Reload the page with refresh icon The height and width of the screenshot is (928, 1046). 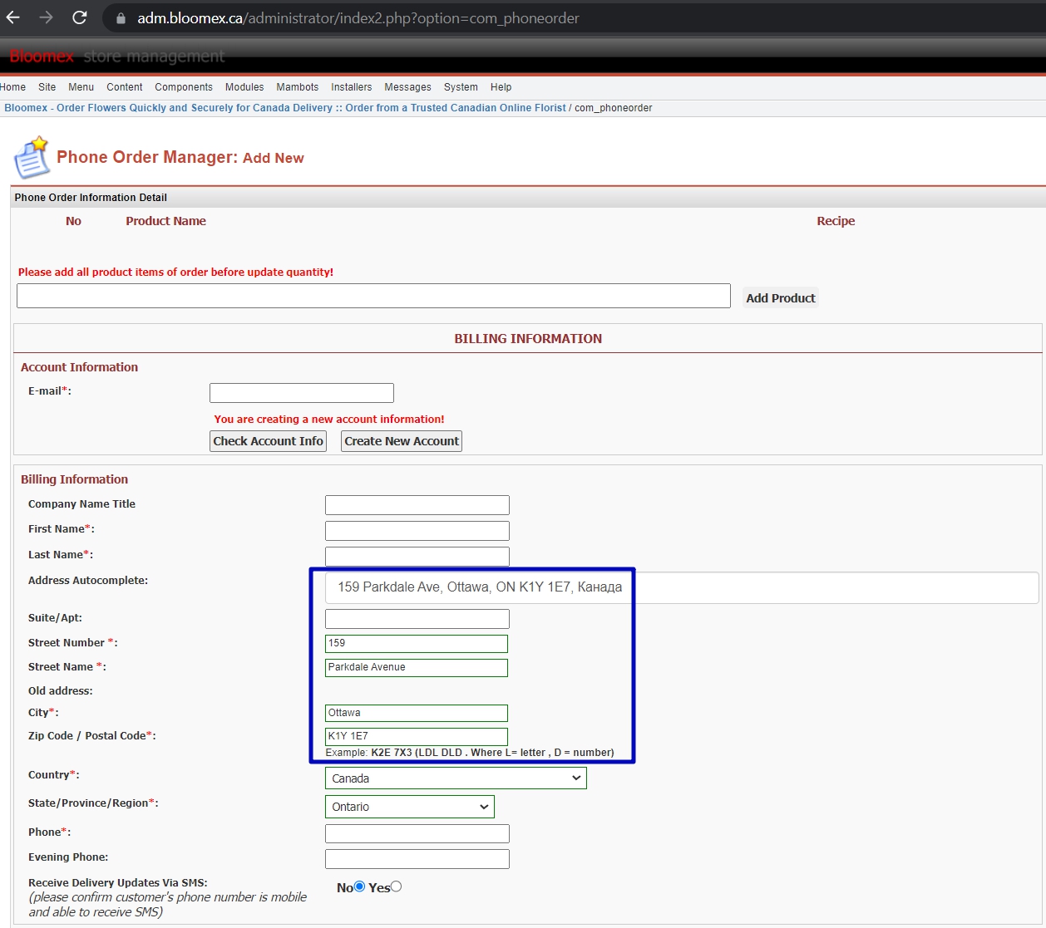click(x=80, y=17)
